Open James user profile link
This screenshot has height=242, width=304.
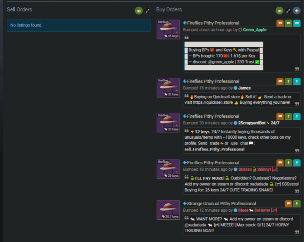tap(244, 88)
